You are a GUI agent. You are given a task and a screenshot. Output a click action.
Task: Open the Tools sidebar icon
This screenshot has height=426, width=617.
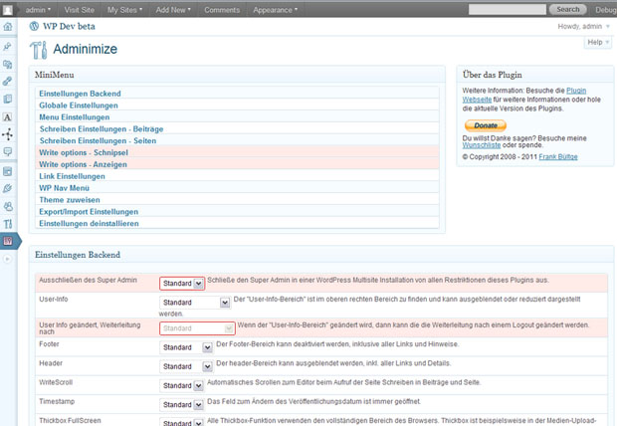point(8,224)
